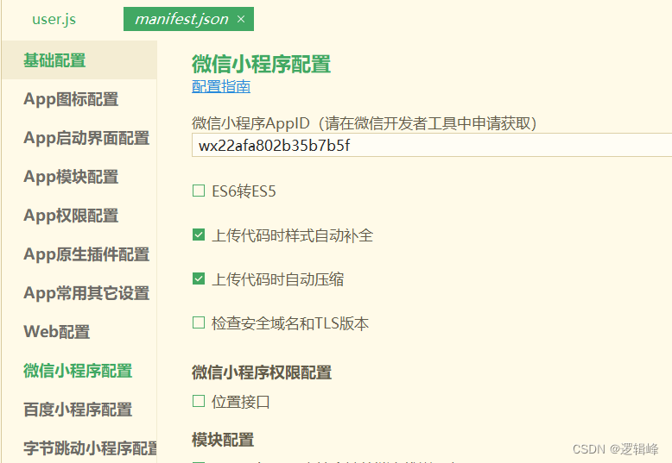Click the 模块配置 heading
This screenshot has width=672, height=463.
[223, 440]
